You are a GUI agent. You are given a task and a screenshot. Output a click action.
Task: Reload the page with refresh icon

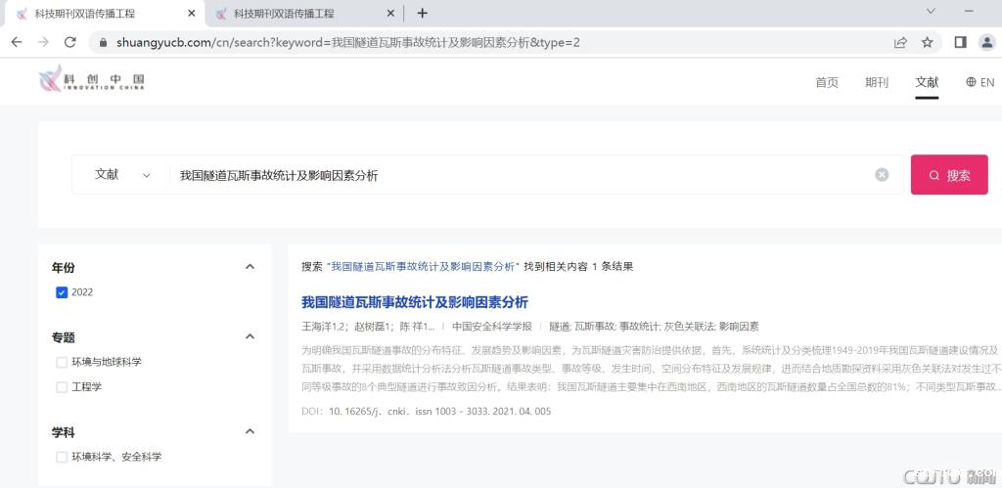pyautogui.click(x=69, y=42)
